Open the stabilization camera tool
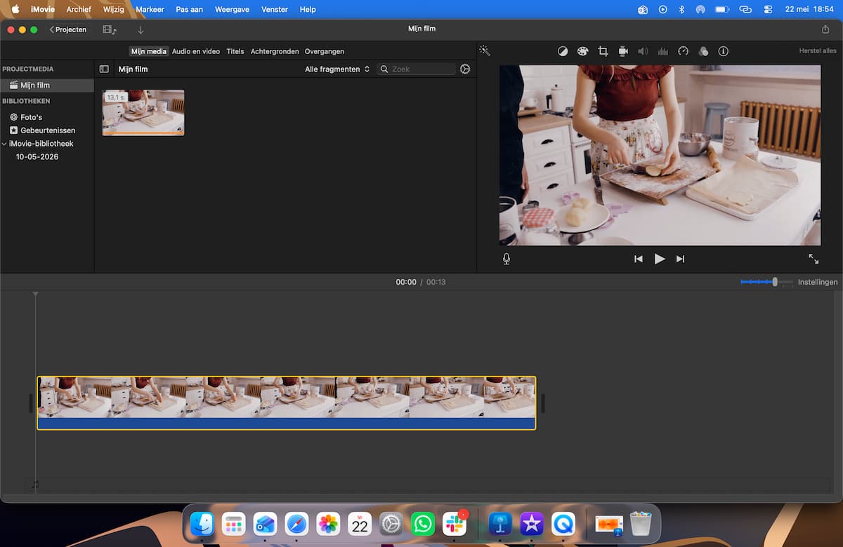843x547 pixels. (622, 51)
